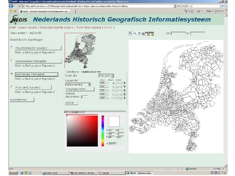Zoom to full map extent globe icon
Image resolution: width=235 pixels, height=176 pixels.
[143, 34]
